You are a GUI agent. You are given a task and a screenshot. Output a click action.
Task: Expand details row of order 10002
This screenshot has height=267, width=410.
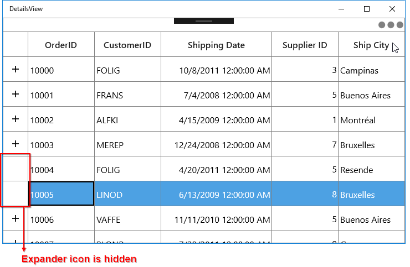coord(16,119)
